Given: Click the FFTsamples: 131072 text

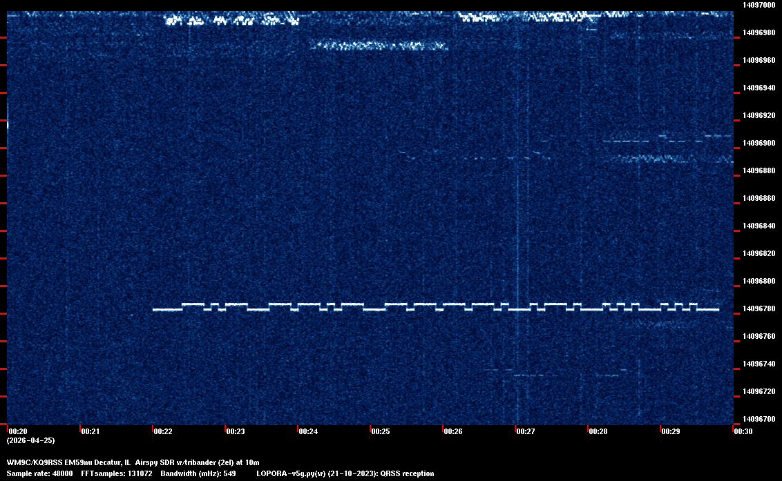Looking at the screenshot, I should 117,473.
